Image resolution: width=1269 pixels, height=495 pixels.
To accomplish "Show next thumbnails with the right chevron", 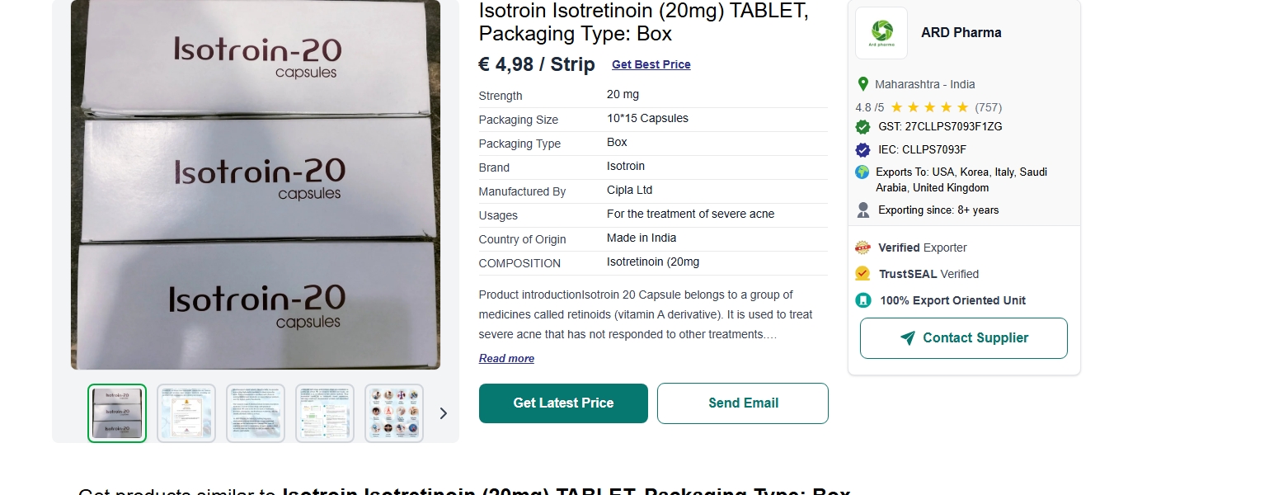I will (x=443, y=413).
